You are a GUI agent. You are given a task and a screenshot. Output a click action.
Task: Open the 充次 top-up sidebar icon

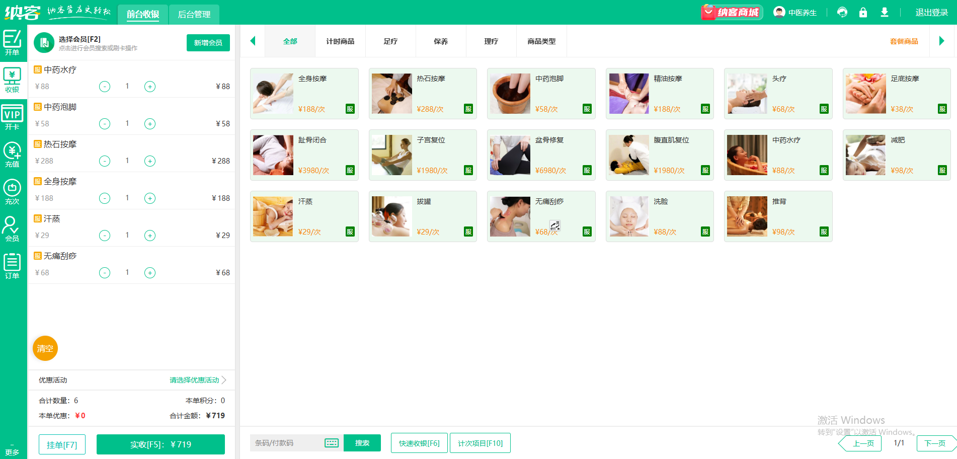click(12, 192)
